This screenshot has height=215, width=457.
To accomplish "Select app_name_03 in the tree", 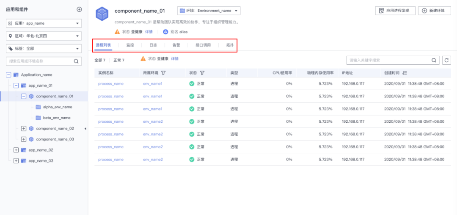I will [41, 161].
